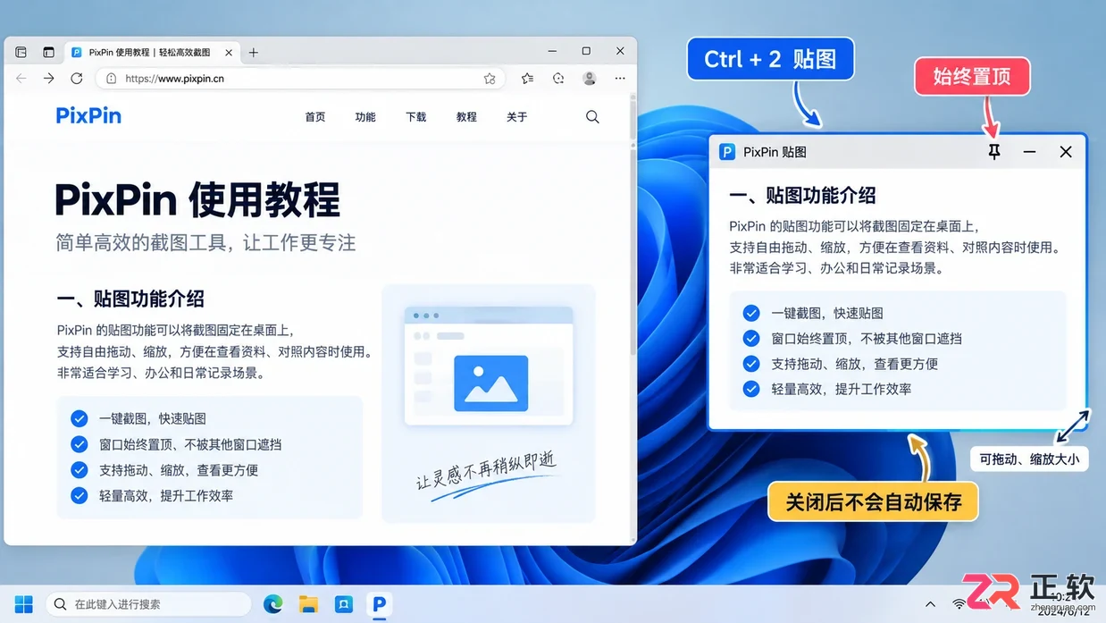Click subtitle 简单高效的截图工具，让工作更专注
This screenshot has height=623, width=1106.
click(206, 243)
